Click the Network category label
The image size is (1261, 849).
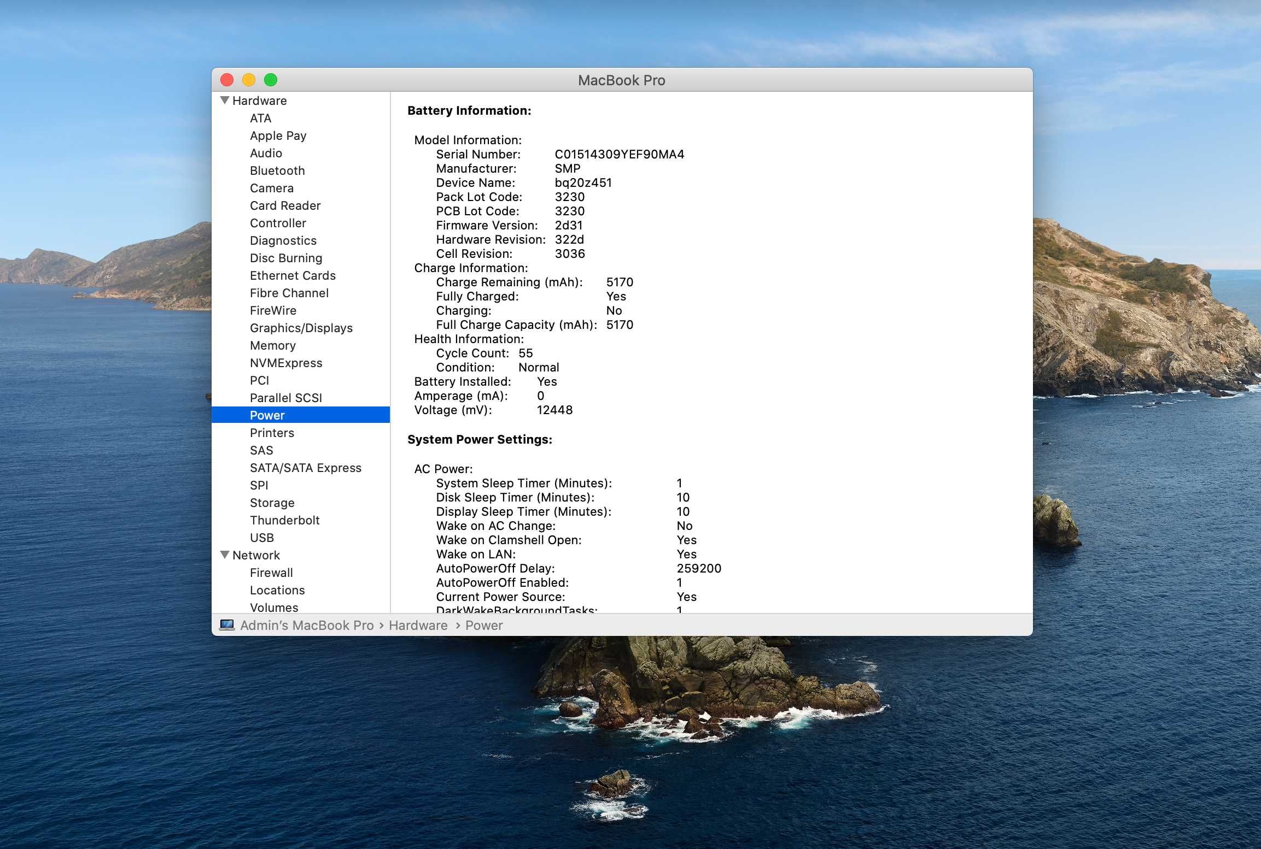coord(256,555)
